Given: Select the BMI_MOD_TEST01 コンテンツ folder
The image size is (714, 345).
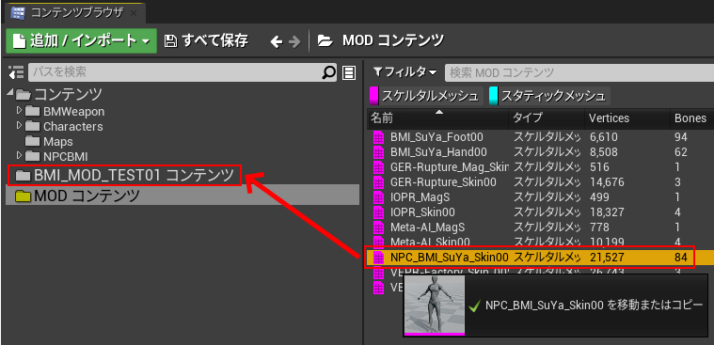Looking at the screenshot, I should tap(125, 175).
